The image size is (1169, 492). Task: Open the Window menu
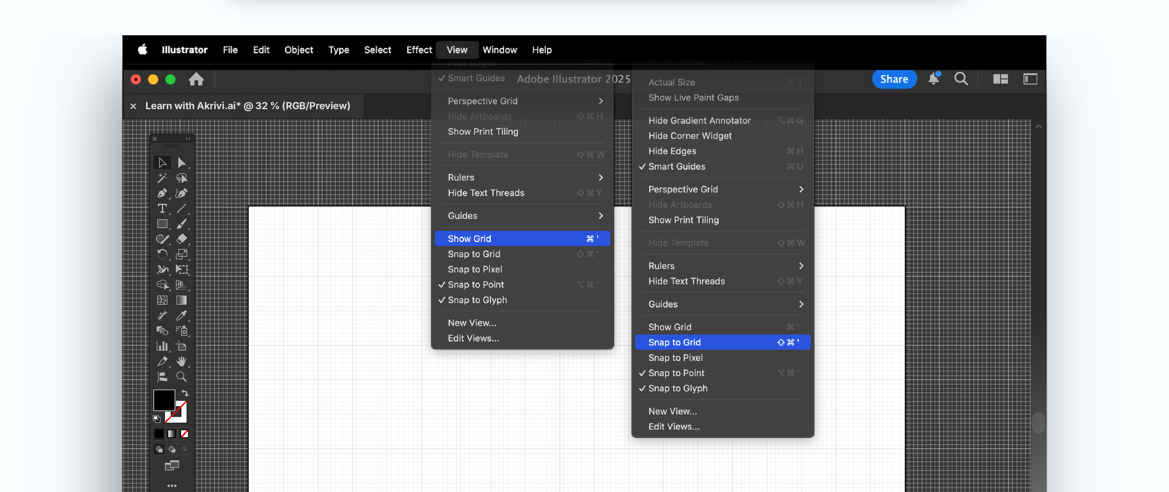(500, 50)
